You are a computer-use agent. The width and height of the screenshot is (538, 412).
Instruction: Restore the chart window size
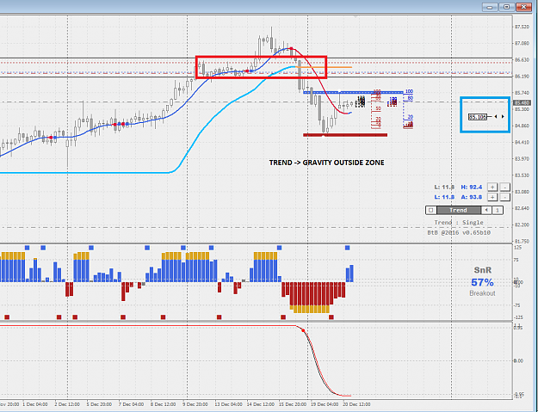(506, 7)
